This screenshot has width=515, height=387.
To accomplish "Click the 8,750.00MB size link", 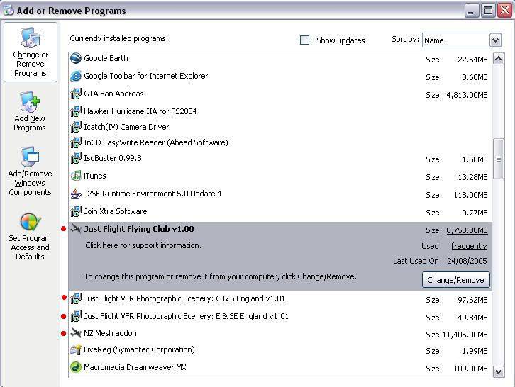I will click(467, 230).
